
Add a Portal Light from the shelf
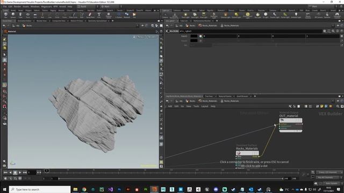point(285,15)
